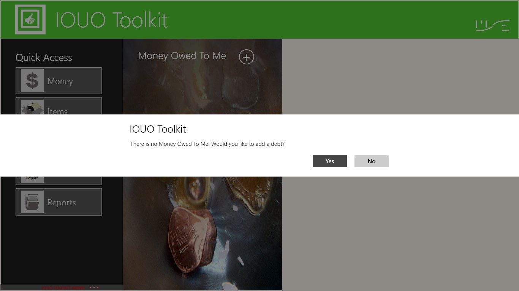Click the plus icon to add money owed
519x291 pixels.
pyautogui.click(x=246, y=57)
